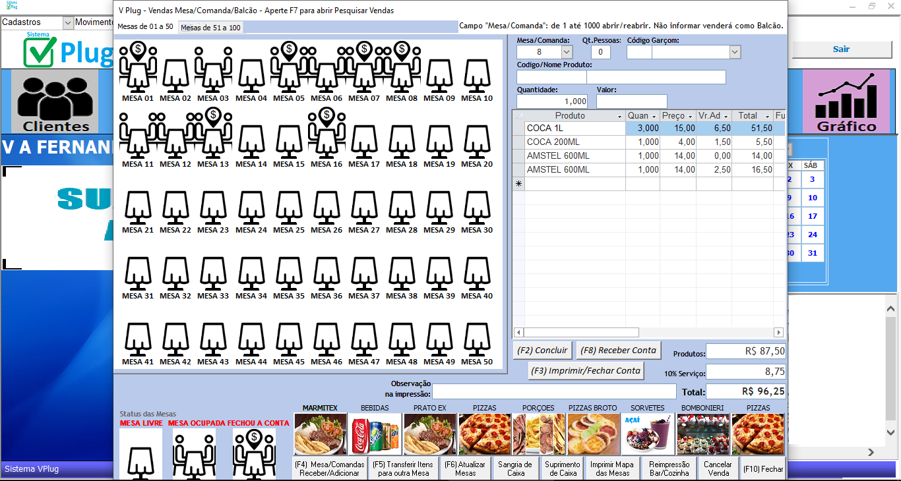
Task: Select the MESA 01 table icon
Action: click(x=137, y=71)
